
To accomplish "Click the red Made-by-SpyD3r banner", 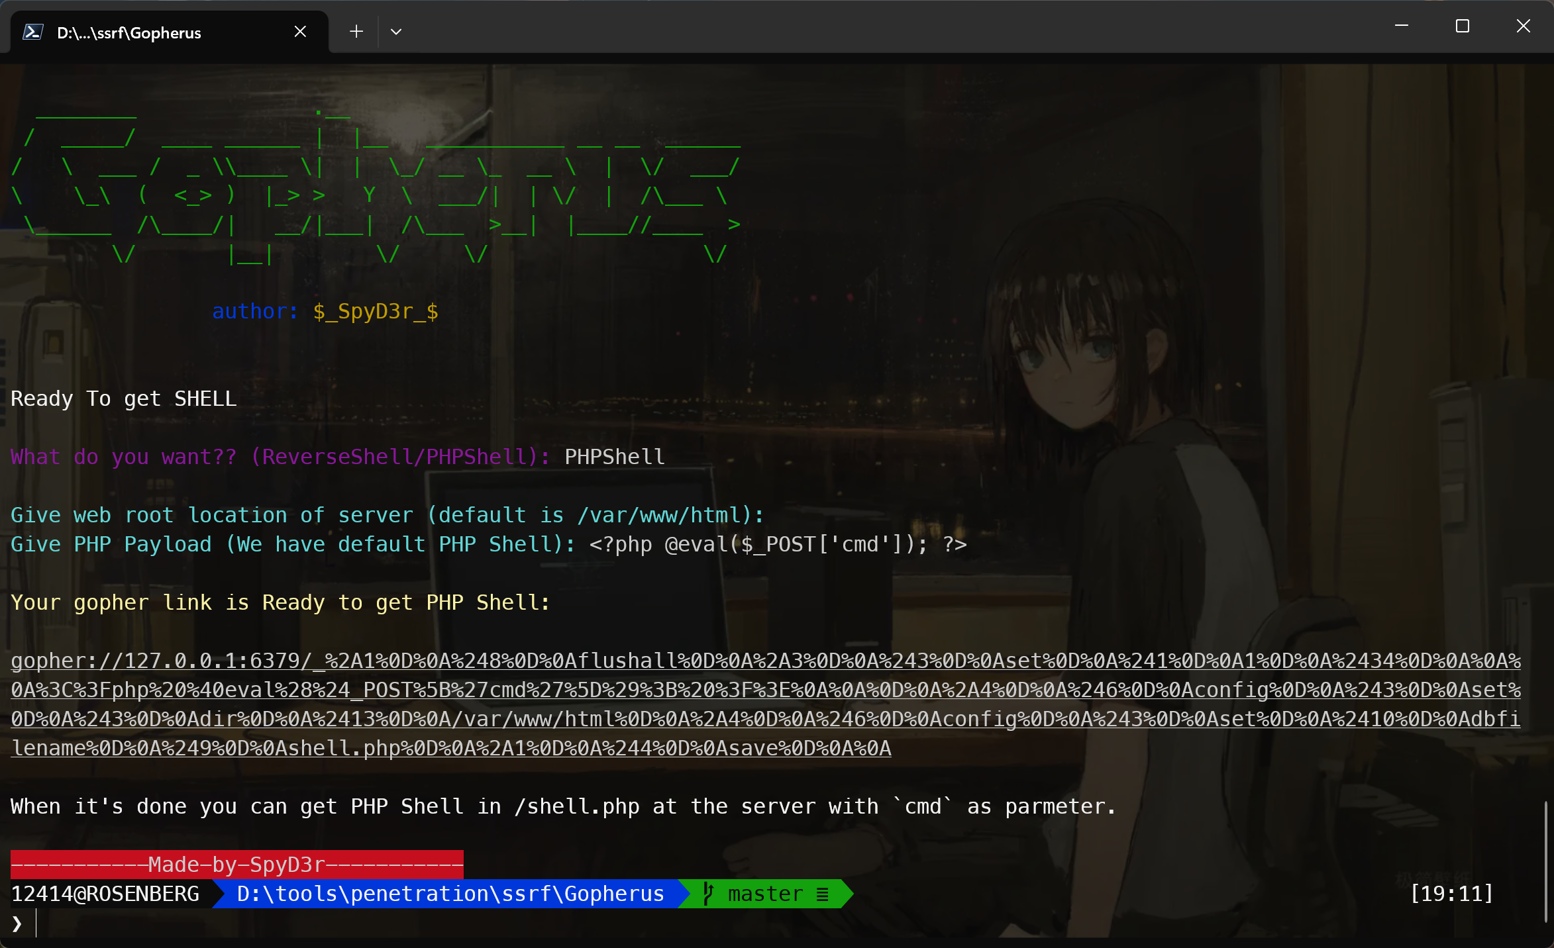I will tap(236, 865).
